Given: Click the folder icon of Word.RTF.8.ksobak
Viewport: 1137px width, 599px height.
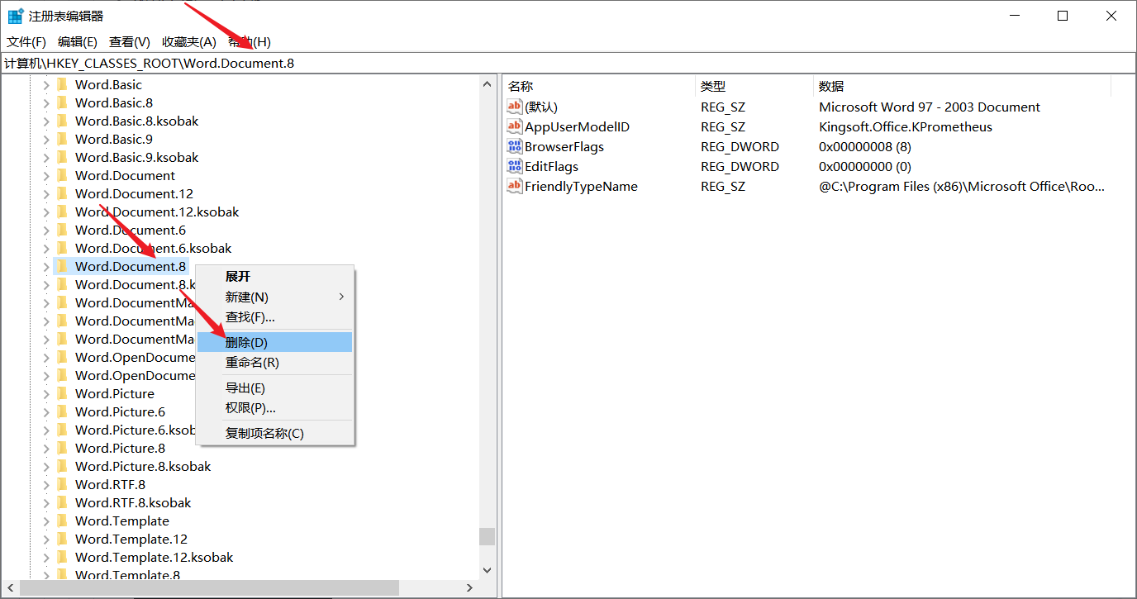Looking at the screenshot, I should click(x=62, y=502).
